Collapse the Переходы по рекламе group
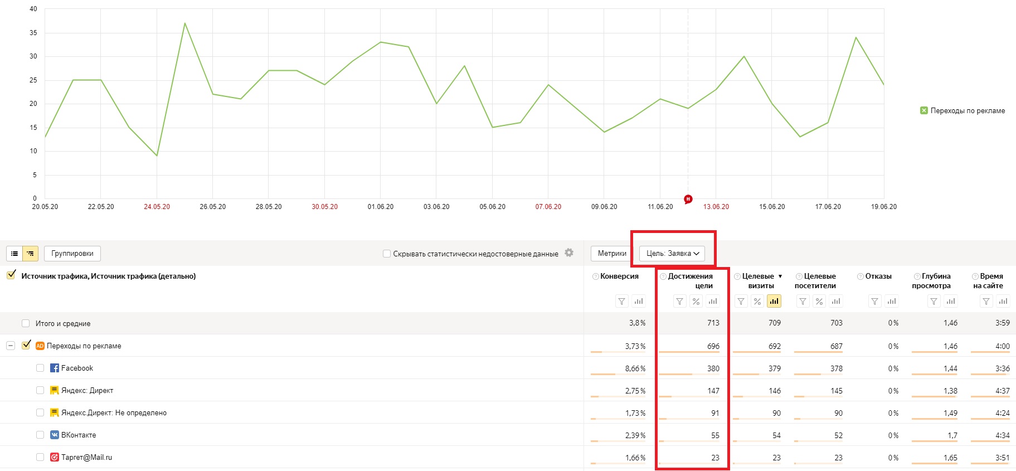 [11, 346]
